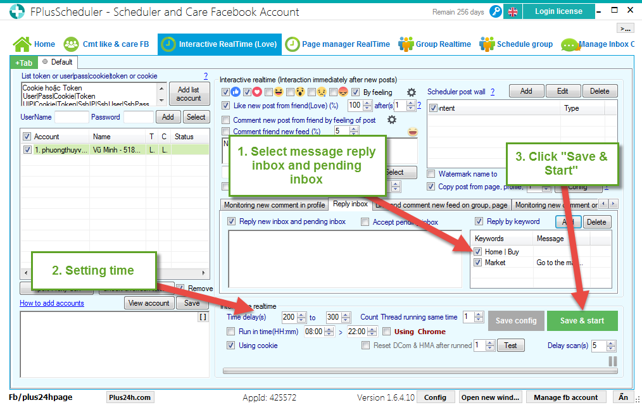Adjust the Comment friend new feed stepper
This screenshot has height=405, width=642.
coord(354,131)
